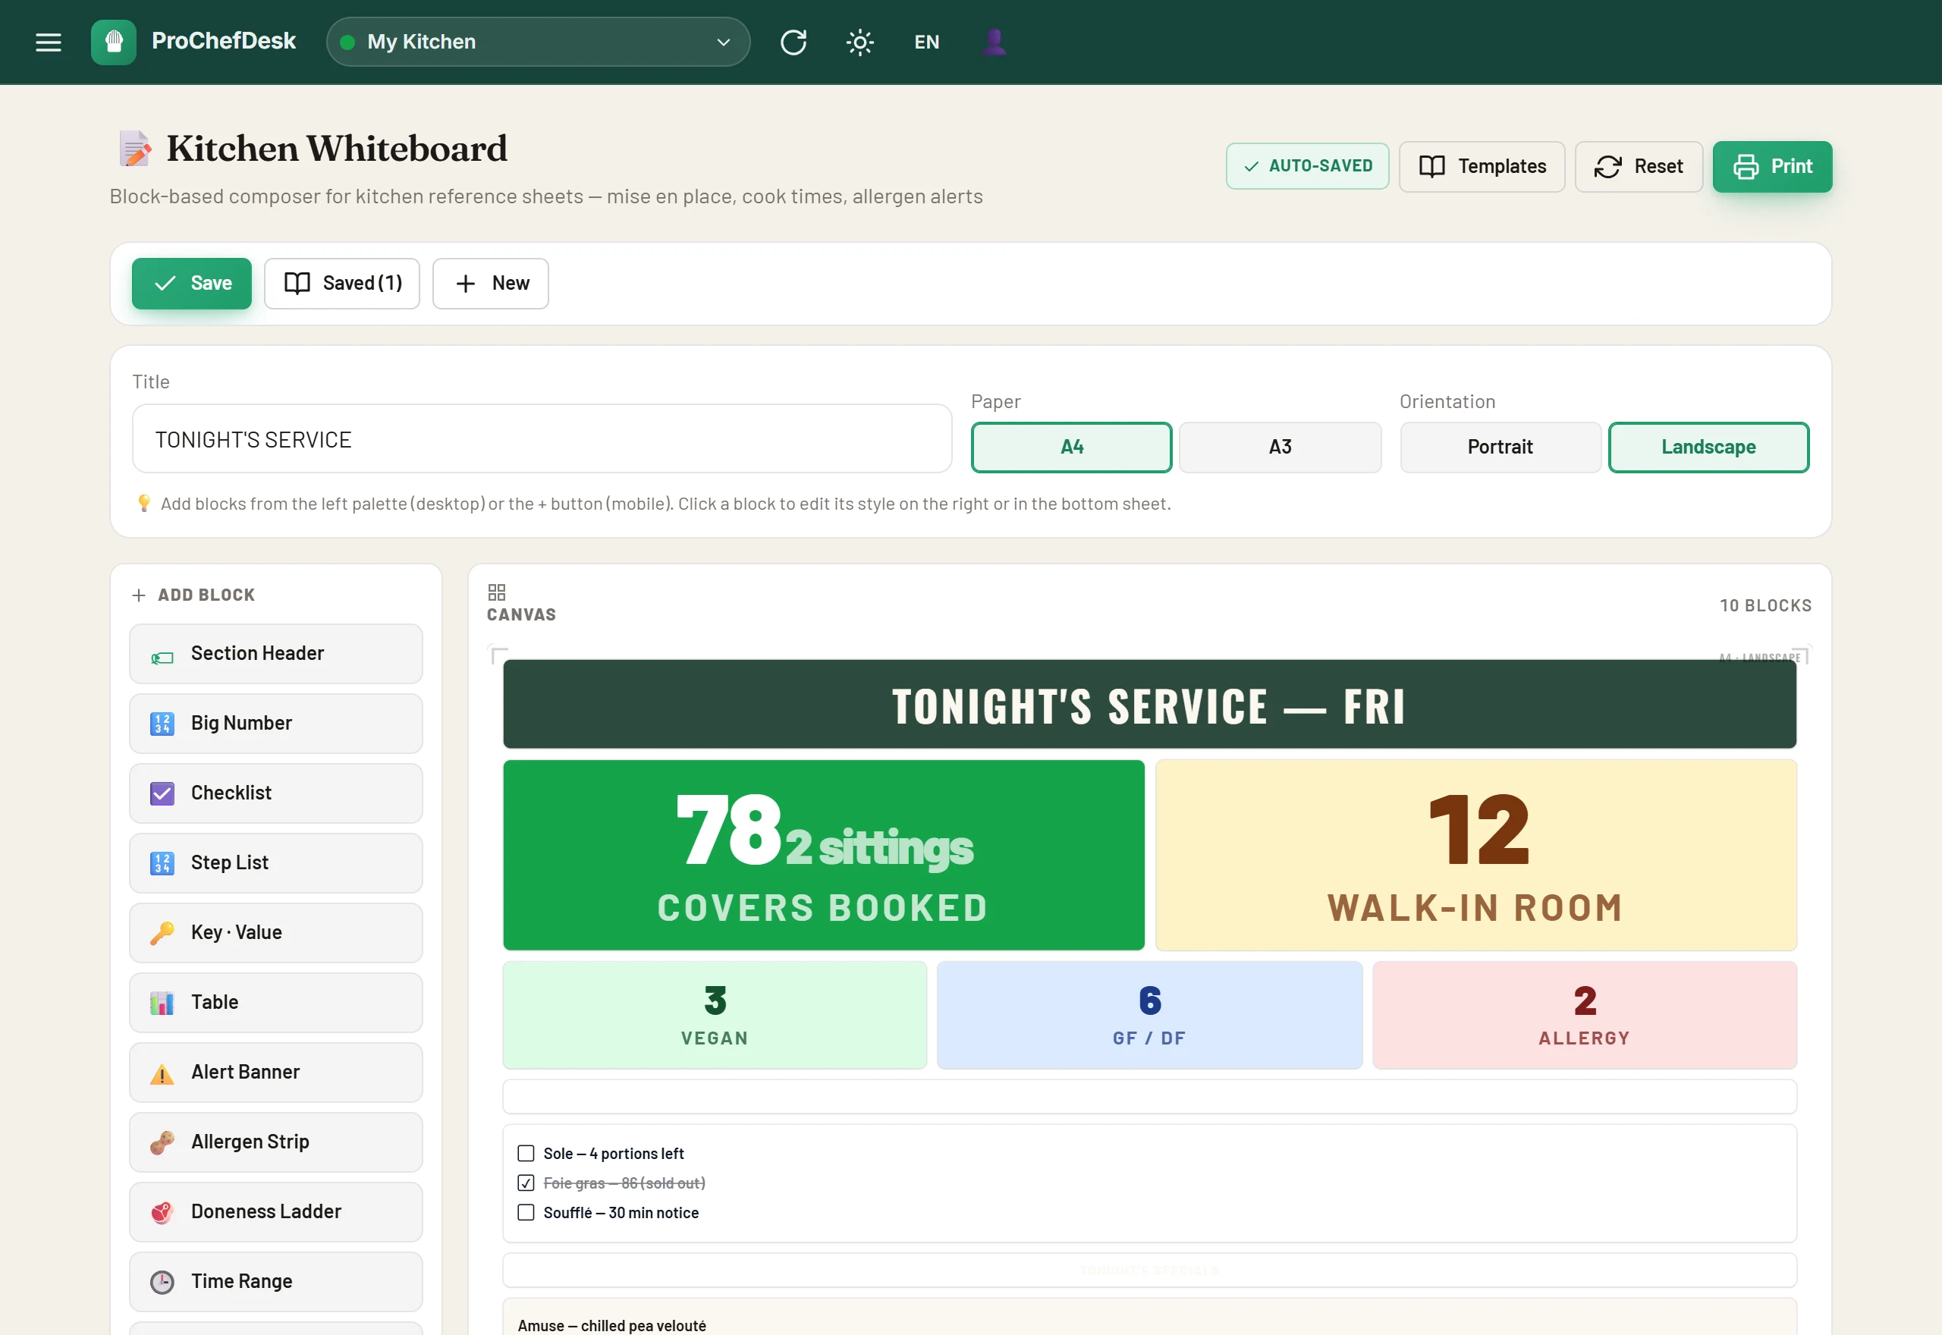Click the ProChefDesk brand name
Viewport: 1942px width, 1335px height.
click(223, 41)
